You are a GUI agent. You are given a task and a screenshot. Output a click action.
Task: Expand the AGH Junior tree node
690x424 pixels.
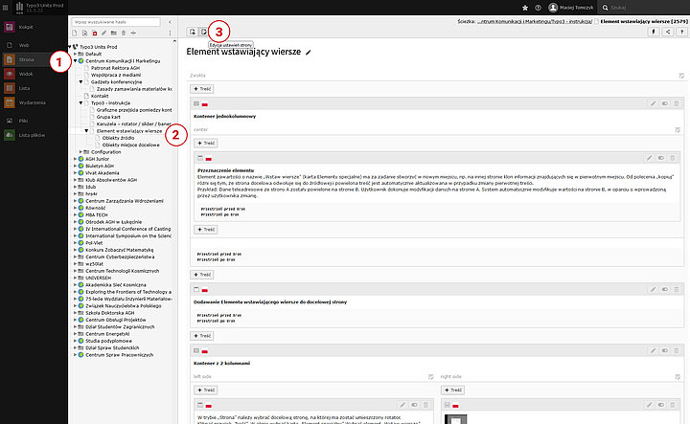[x=76, y=159]
